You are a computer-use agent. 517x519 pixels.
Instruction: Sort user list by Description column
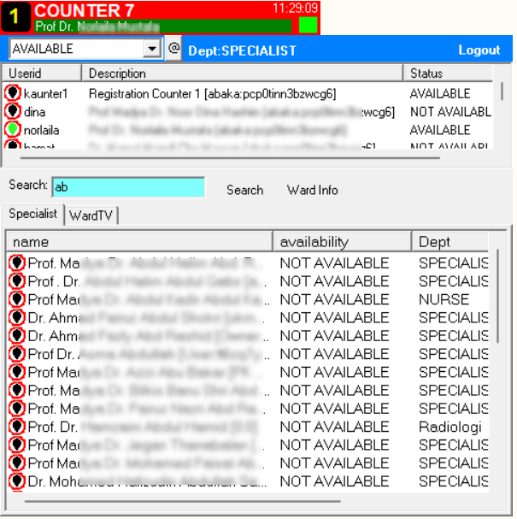click(242, 74)
